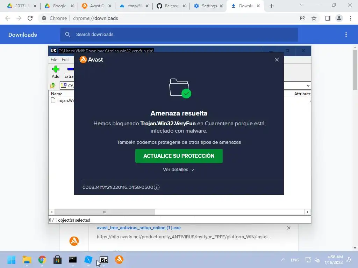Click the 7-Zip horizontal scrollbar right arrow
This screenshot has height=268, width=358.
click(x=307, y=212)
